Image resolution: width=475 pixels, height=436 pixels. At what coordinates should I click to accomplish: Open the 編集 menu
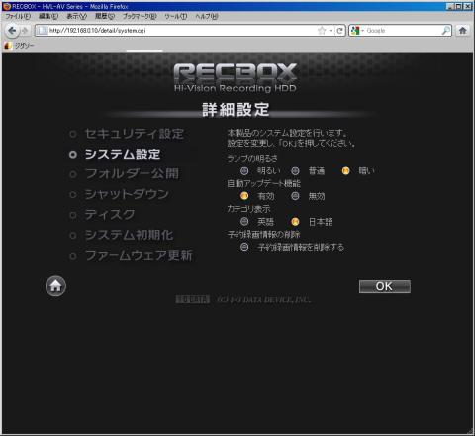pyautogui.click(x=48, y=16)
